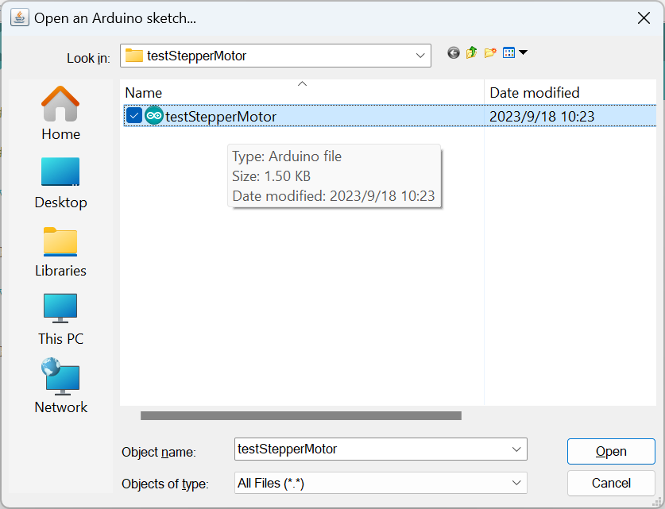The height and width of the screenshot is (509, 665).
Task: Open the Home location
Action: 60,114
